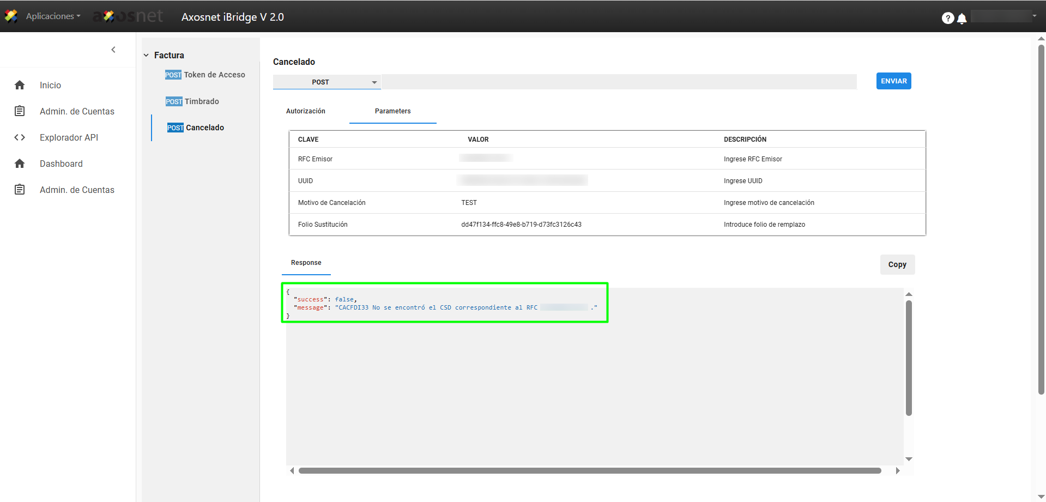The image size is (1046, 502).
Task: Click the Axosnet logo icon in top bar
Action: [11, 16]
